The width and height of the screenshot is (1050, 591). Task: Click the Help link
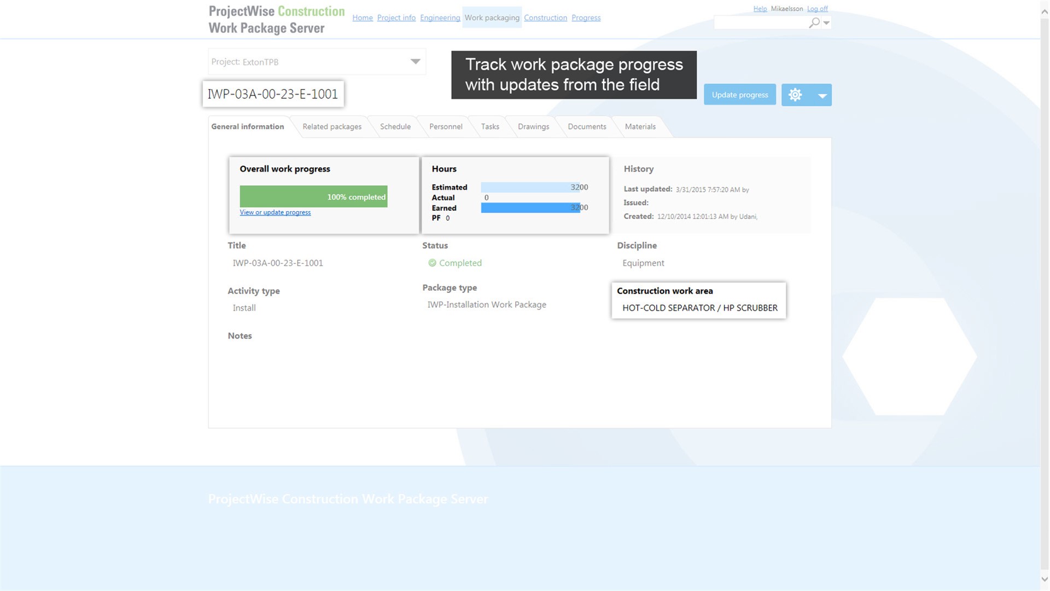point(760,9)
